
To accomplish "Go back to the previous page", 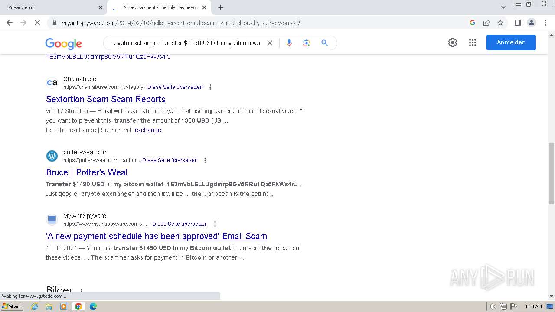I will click(10, 23).
